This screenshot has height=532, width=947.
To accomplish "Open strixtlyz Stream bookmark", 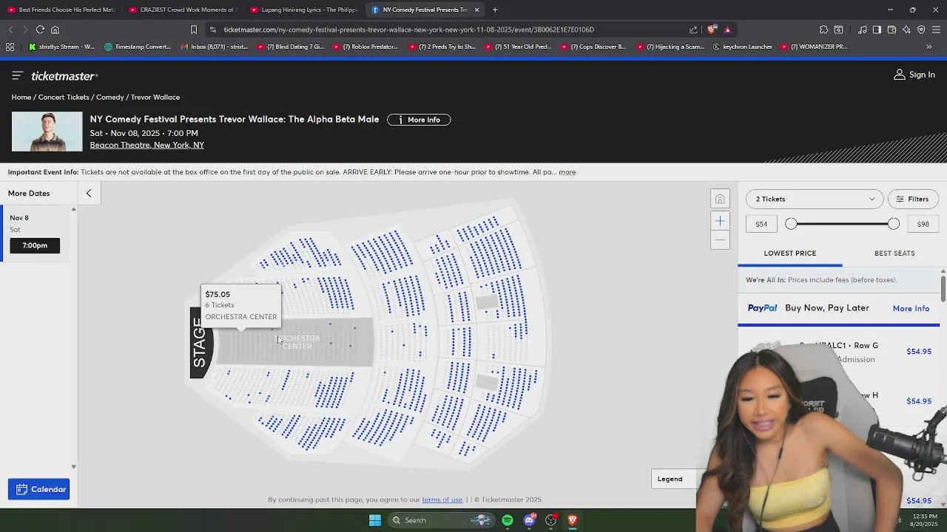I will pos(61,47).
